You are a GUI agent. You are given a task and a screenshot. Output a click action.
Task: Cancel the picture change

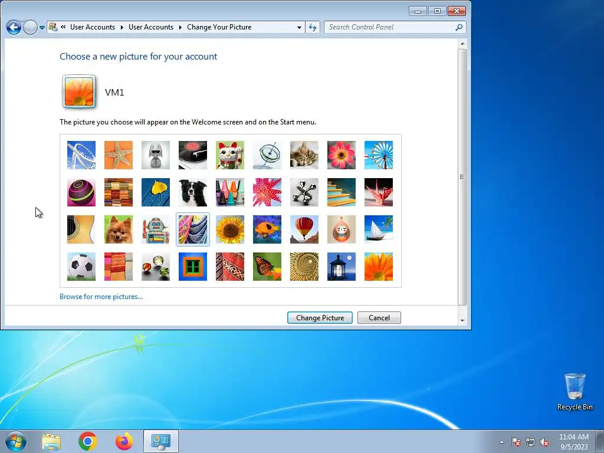379,318
